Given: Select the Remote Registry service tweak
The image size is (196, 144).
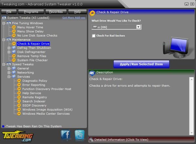Looking at the screenshot, I should [x=35, y=97].
